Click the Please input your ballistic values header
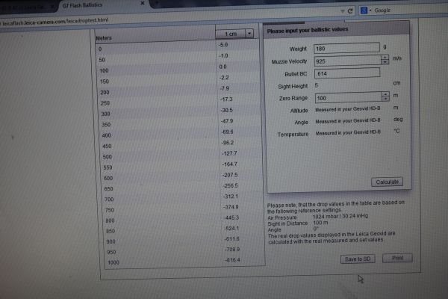 (x=308, y=30)
